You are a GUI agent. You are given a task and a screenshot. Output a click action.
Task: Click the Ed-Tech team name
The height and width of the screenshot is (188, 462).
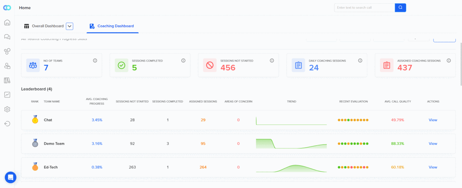(x=50, y=167)
